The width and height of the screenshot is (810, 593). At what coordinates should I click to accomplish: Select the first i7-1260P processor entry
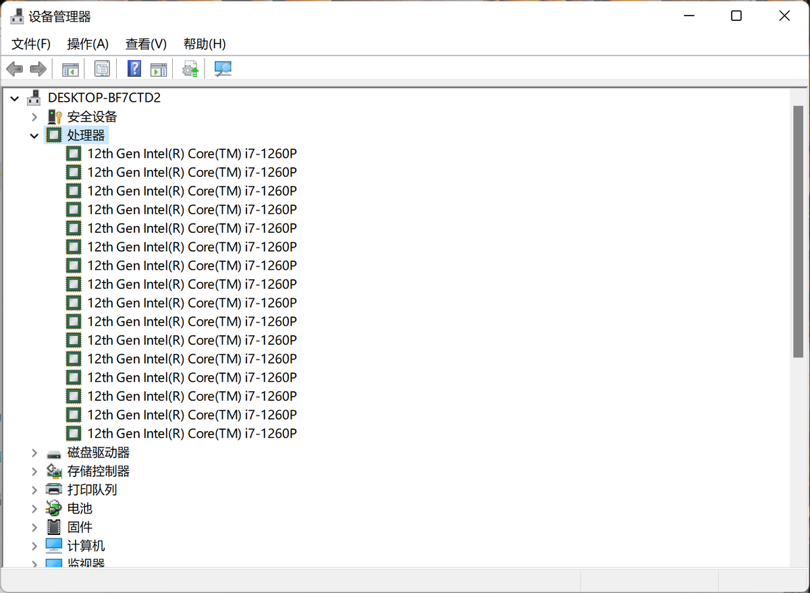tap(192, 154)
